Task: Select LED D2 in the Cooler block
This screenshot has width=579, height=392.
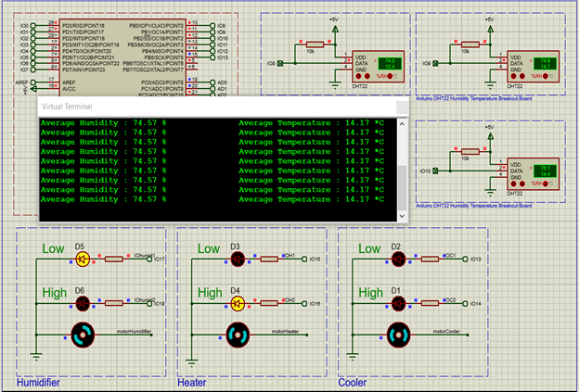Action: pos(398,259)
